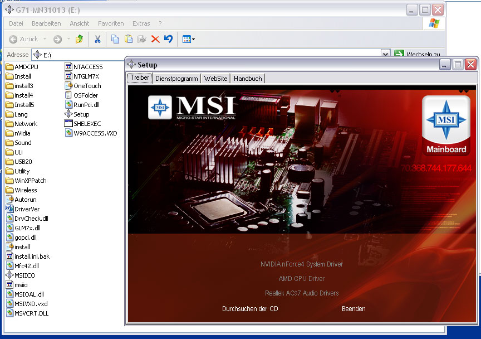This screenshot has height=339, width=481.
Task: Open the forward button history dropdown arrow
Action: coord(68,39)
